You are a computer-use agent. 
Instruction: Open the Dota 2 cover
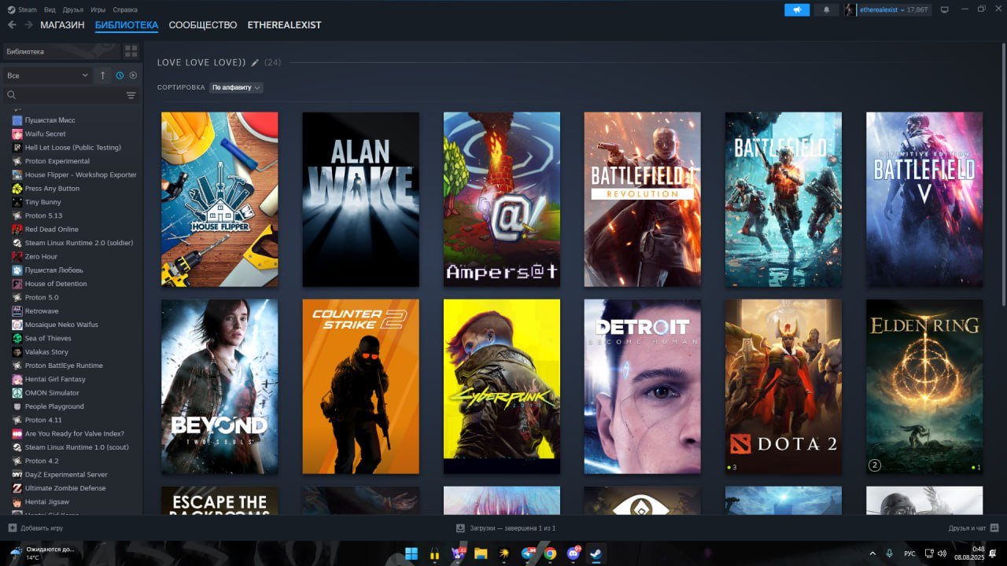click(x=784, y=387)
